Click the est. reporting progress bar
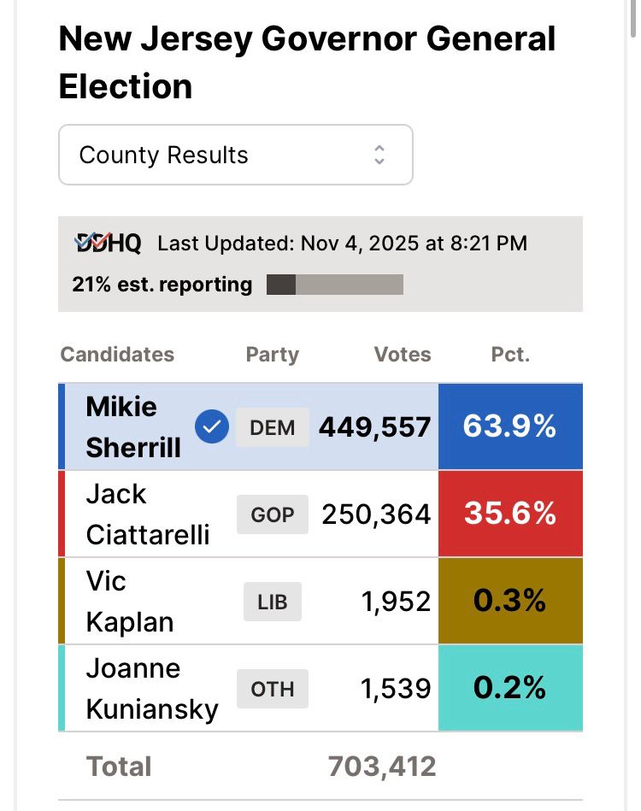This screenshot has width=641, height=811. [x=334, y=285]
